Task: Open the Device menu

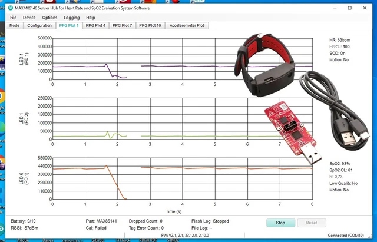Action: [29, 18]
